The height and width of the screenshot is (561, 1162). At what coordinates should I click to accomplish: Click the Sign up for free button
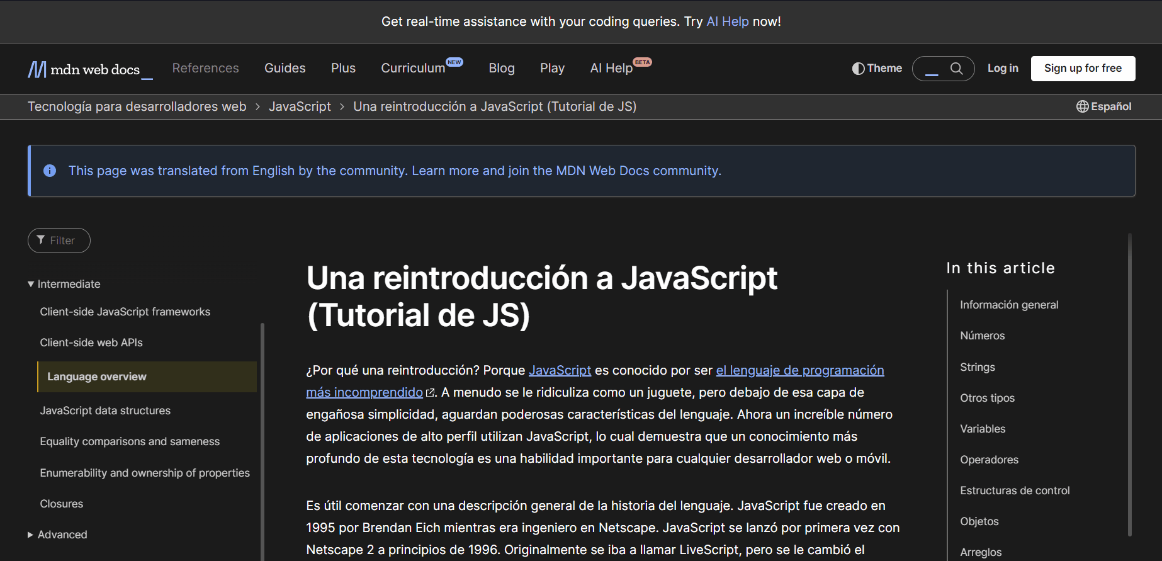[x=1083, y=68]
